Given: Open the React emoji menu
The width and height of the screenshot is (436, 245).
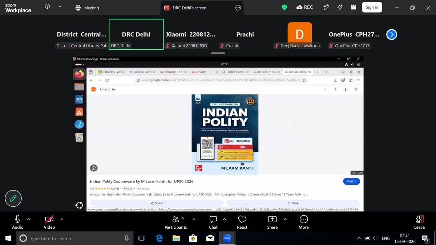Looking at the screenshot, I should click(242, 222).
